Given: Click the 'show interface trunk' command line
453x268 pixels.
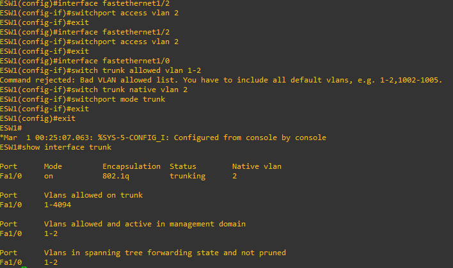Looking at the screenshot, I should point(56,147).
